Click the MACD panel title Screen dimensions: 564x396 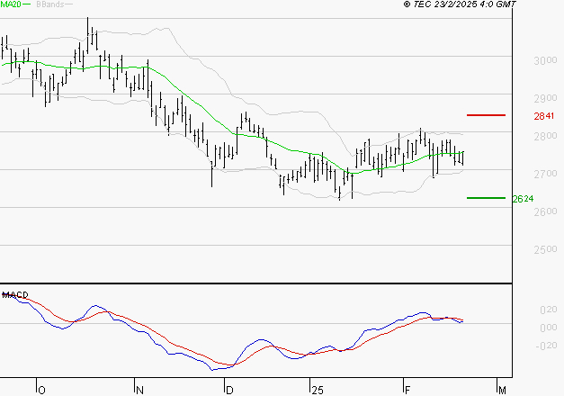coord(15,295)
